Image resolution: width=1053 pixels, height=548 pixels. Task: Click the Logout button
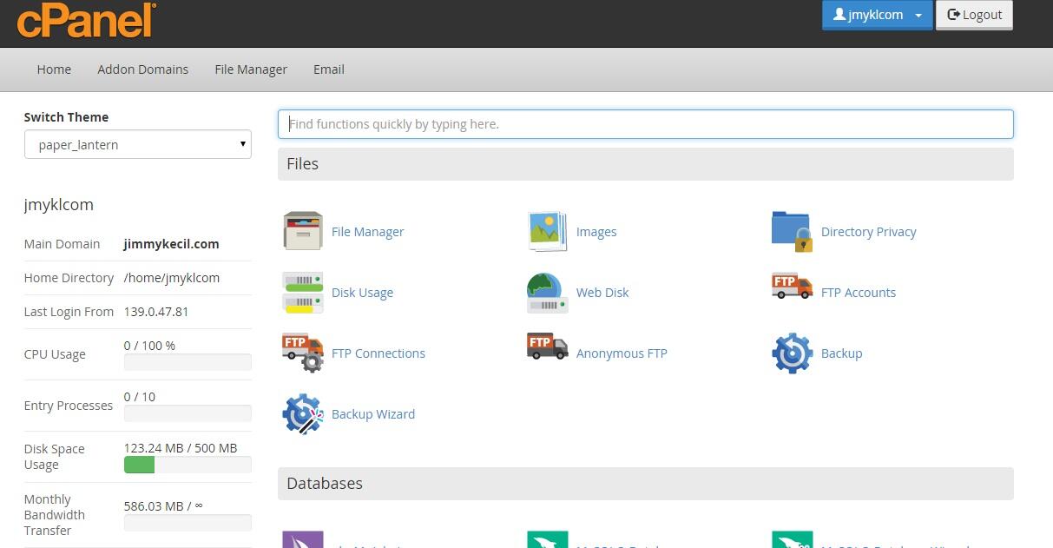click(974, 15)
